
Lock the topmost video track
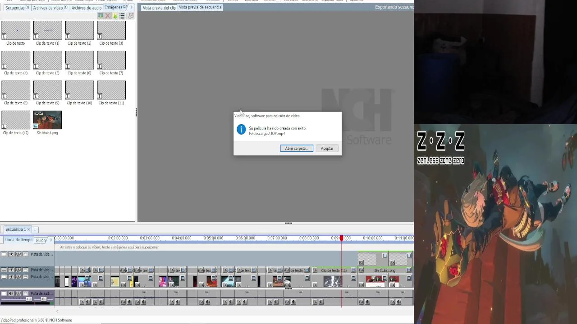(26, 254)
